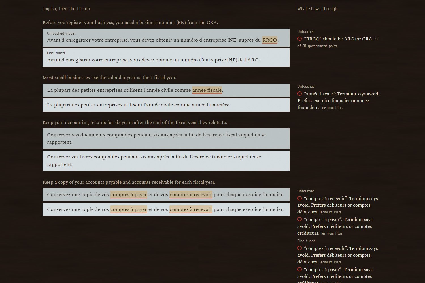Click the Untouched label above the année fiscale note

point(306,86)
